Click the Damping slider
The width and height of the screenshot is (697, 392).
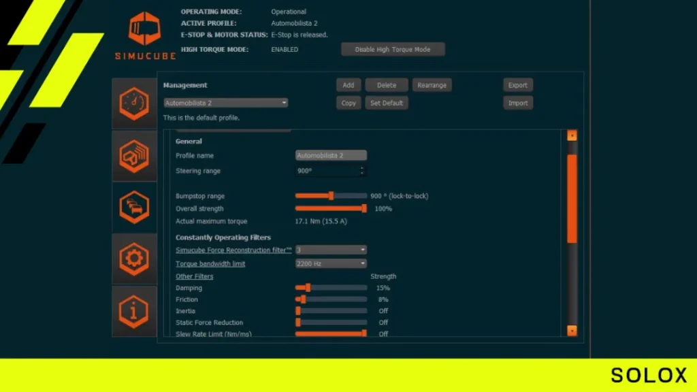coord(331,288)
